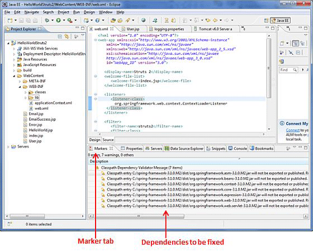The image size is (313, 252).
Task: Open Project Explorer view menu triangle
Action: 83,36
